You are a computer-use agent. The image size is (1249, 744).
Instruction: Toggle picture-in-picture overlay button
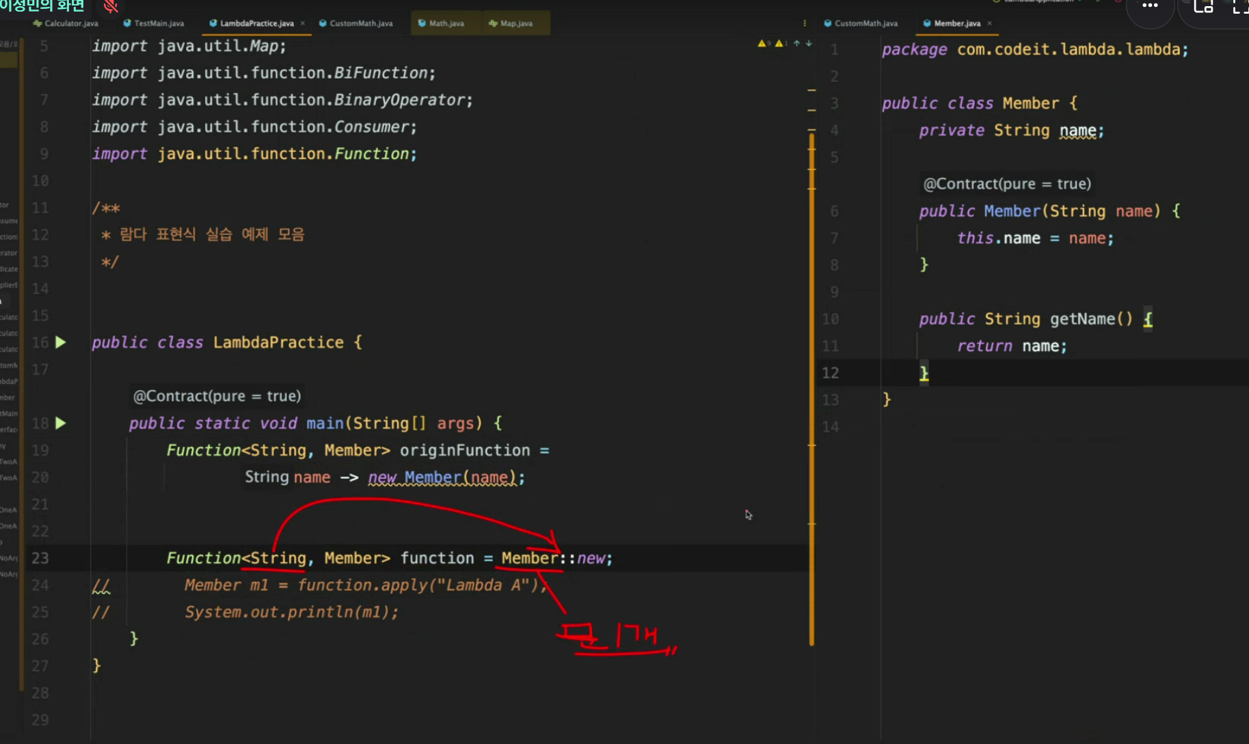coord(1203,7)
